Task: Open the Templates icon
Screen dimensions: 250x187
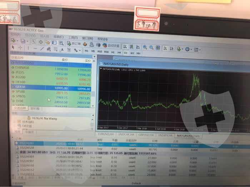Action: point(196,50)
